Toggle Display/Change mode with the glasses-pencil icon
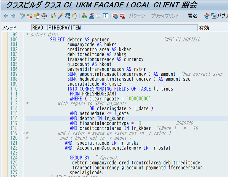Viewport: 228px width, 177px height. pos(23,16)
